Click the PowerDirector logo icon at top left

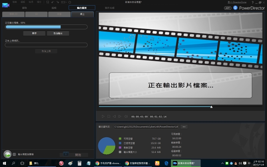coord(6,6)
